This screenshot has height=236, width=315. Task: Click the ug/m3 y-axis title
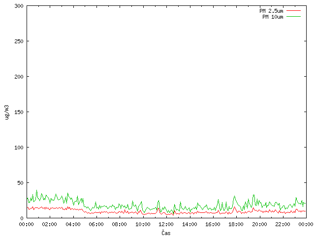(7, 112)
